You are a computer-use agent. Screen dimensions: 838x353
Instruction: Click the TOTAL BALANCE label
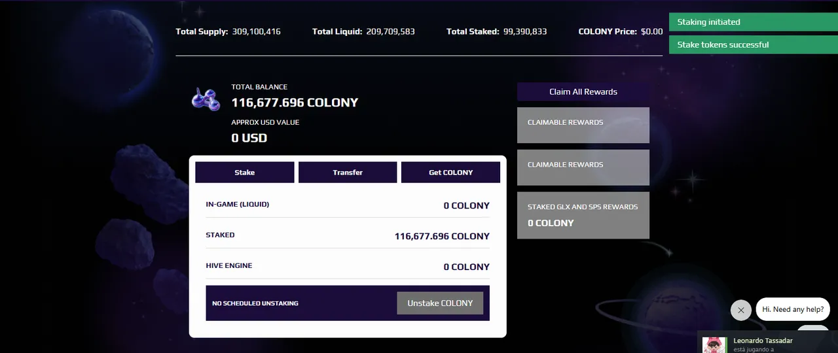click(259, 87)
